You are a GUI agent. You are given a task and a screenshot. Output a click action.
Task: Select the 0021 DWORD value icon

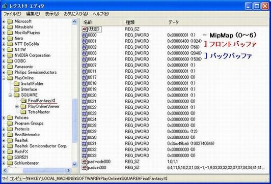[85, 101]
